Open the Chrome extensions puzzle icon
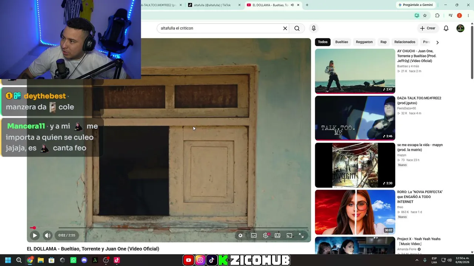 (x=437, y=16)
